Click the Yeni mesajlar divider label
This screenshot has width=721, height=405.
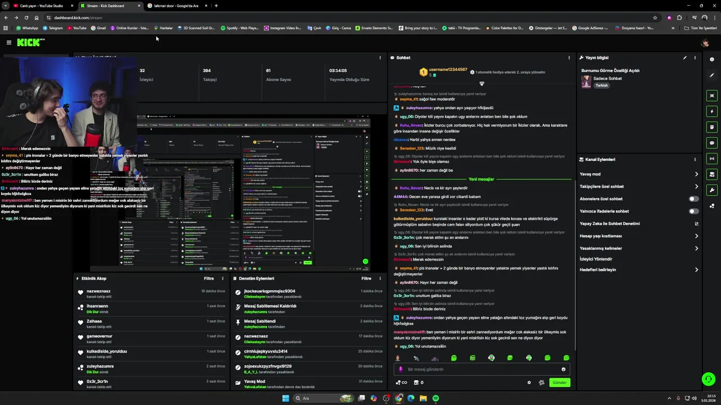pyautogui.click(x=481, y=179)
